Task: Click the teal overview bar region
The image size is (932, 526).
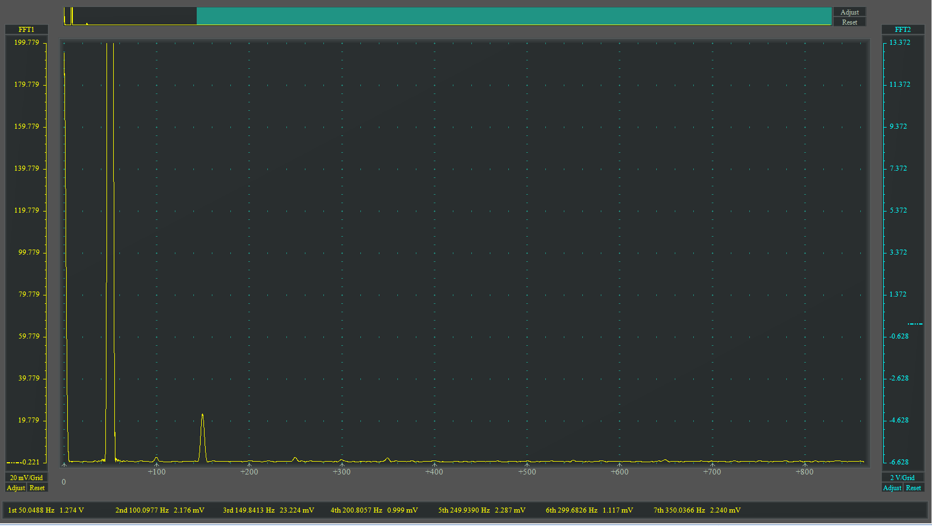Action: [x=514, y=16]
